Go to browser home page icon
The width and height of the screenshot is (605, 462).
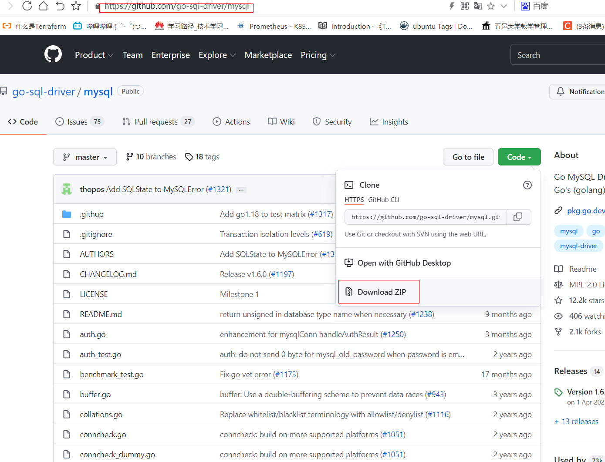[43, 6]
